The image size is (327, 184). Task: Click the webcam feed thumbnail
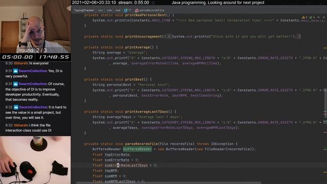(x=35, y=27)
